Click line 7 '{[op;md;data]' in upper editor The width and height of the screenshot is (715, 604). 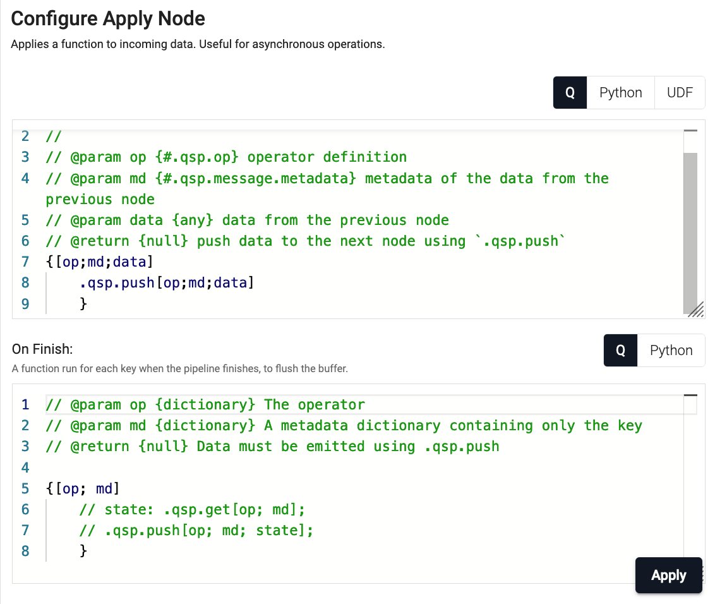click(99, 262)
